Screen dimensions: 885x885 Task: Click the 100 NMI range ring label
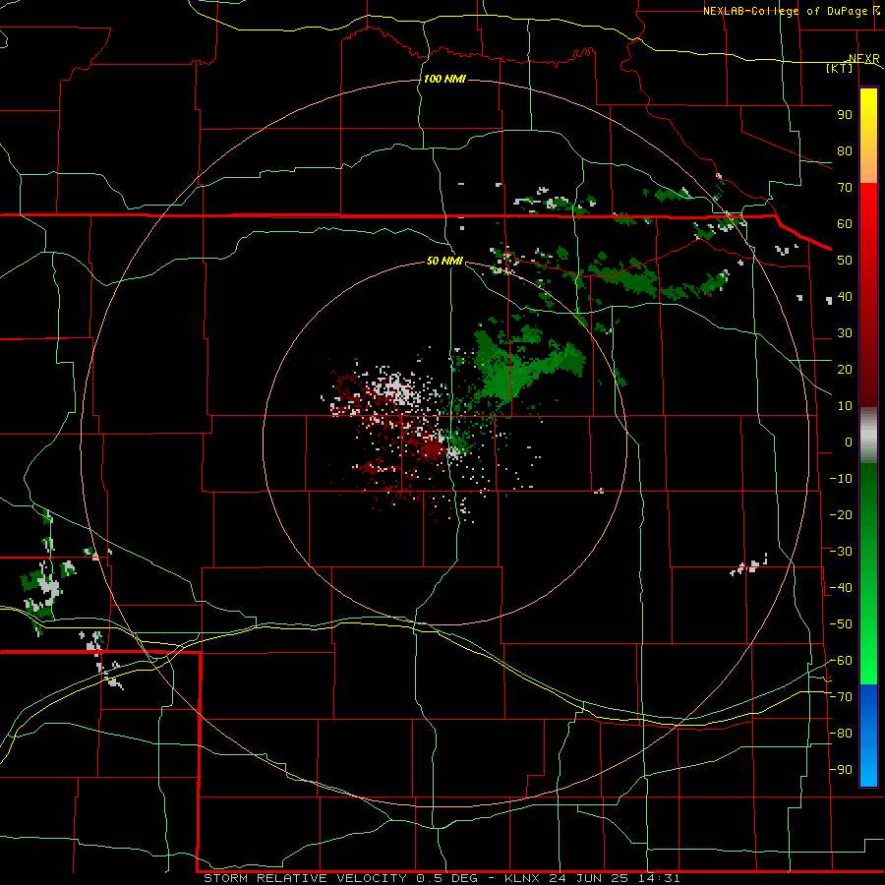coord(444,79)
